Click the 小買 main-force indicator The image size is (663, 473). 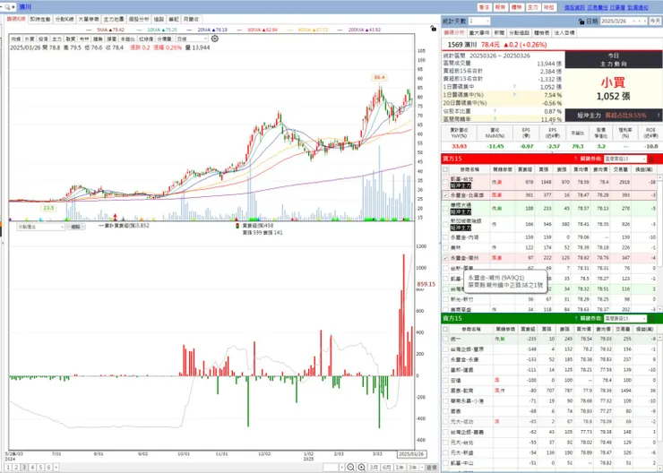[613, 82]
